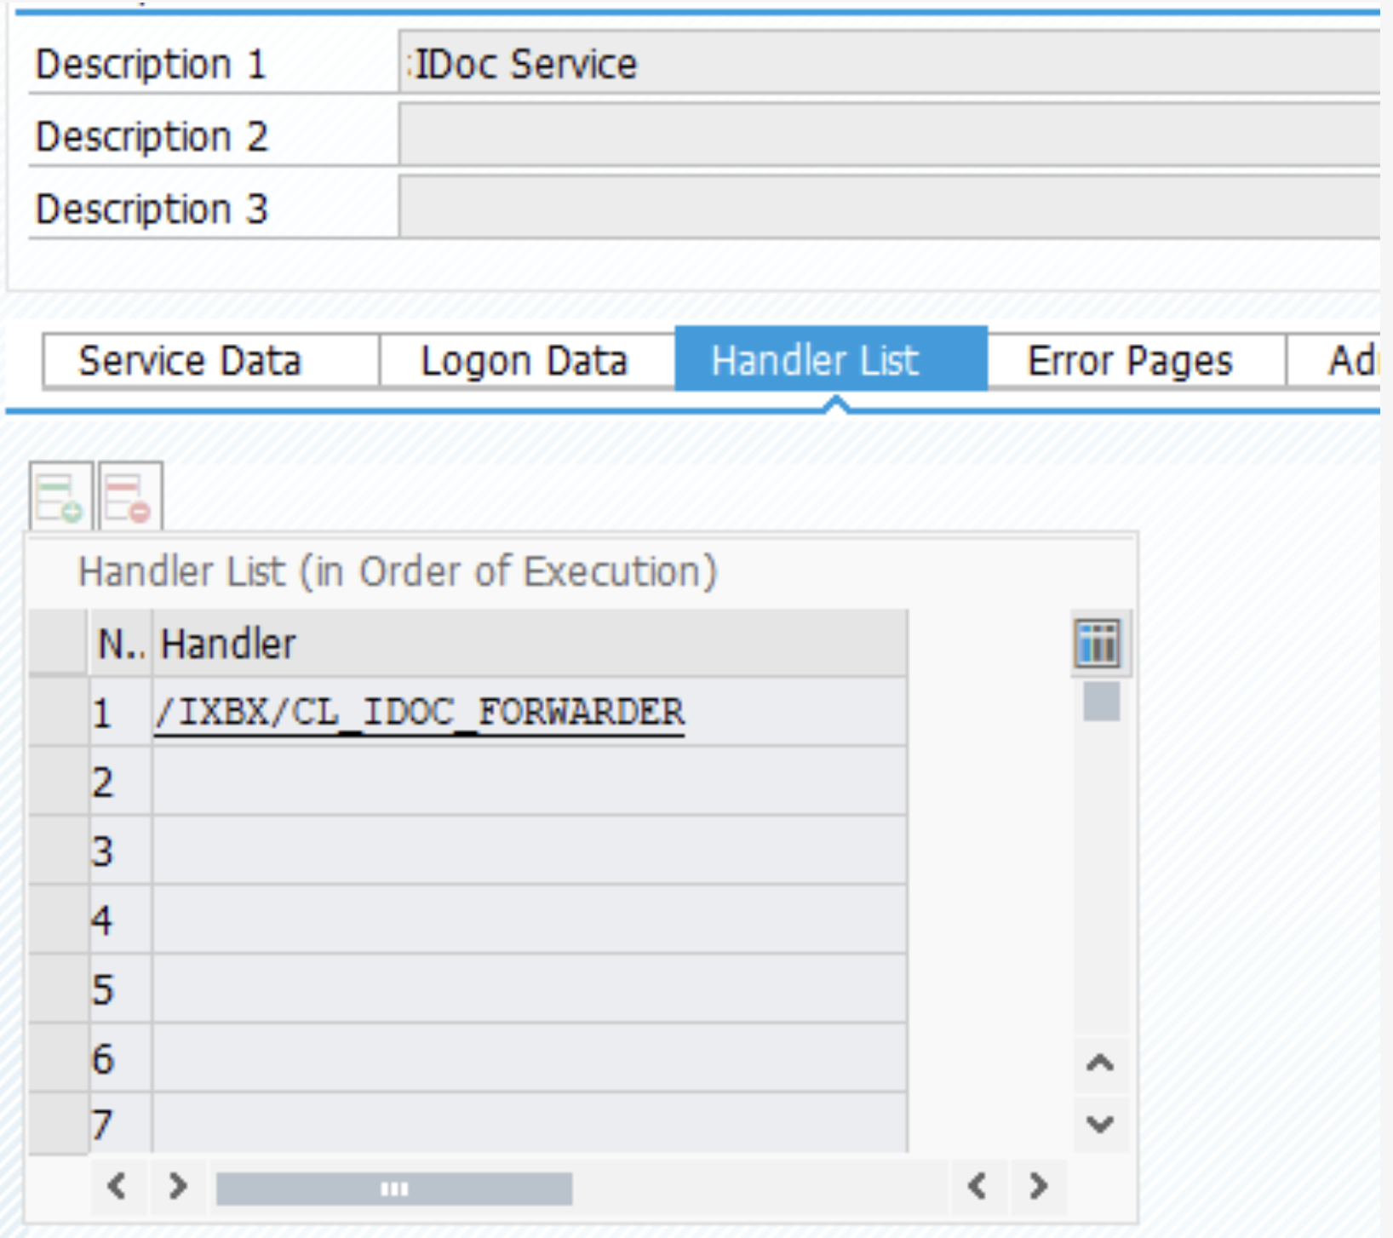The width and height of the screenshot is (1393, 1238).
Task: Click the empty handler cell in row 2
Action: [x=528, y=782]
